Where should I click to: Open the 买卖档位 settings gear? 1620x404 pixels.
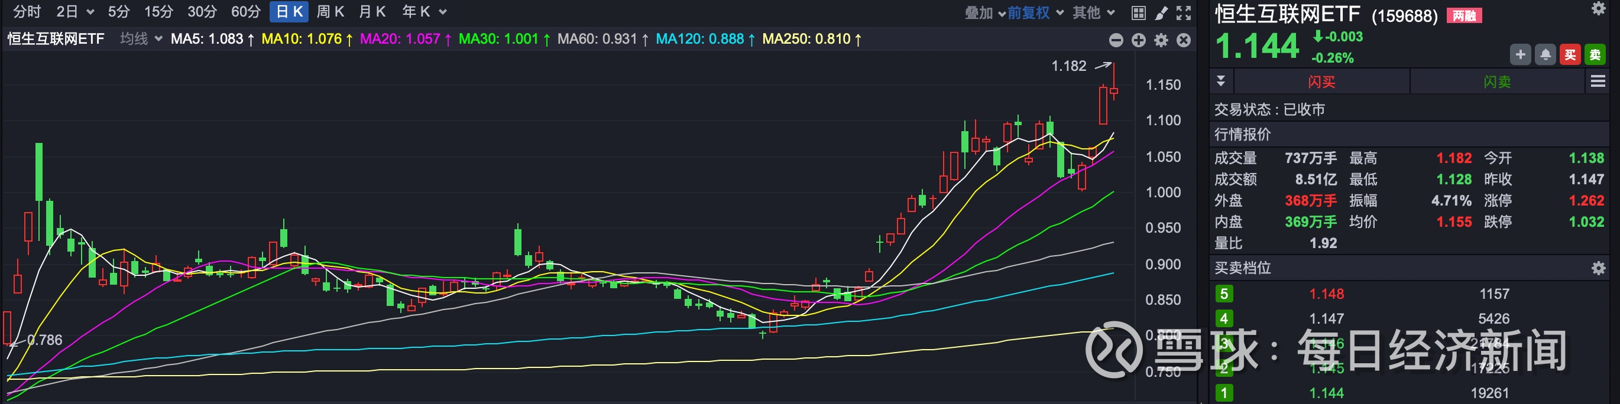pos(1598,269)
